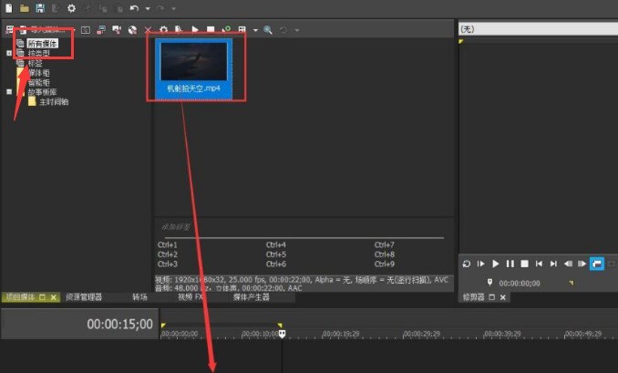Pause playback in the trimmer panel
Viewport: 618px width, 373px height.
point(510,264)
